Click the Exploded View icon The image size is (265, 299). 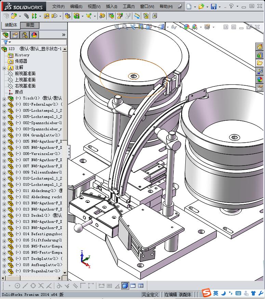click(120, 16)
